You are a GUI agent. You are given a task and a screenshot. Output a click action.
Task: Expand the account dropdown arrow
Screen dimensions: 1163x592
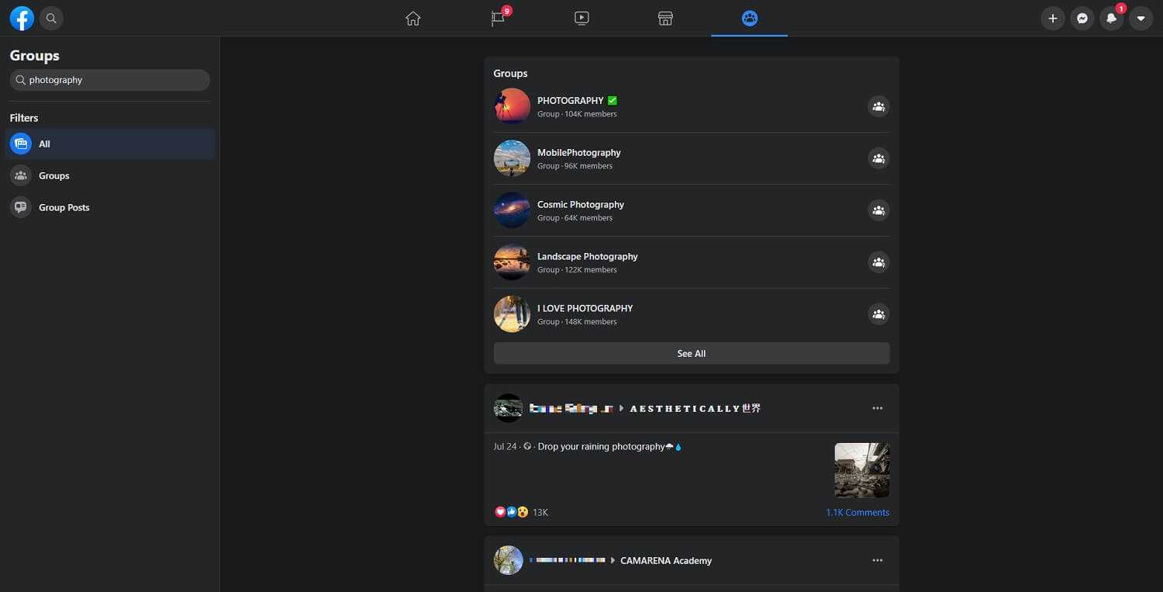[1141, 18]
